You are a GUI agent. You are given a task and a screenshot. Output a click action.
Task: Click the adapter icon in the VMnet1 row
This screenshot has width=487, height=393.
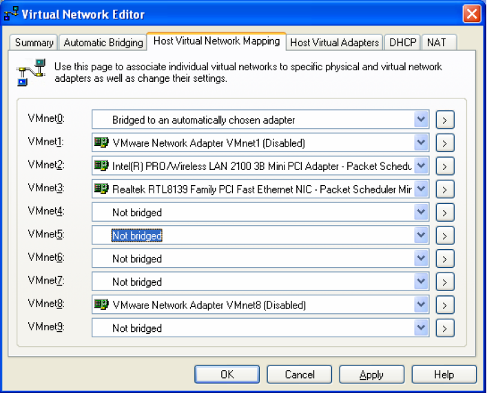[101, 142]
